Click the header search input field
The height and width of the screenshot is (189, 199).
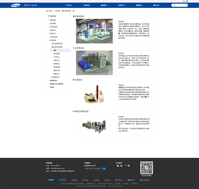(x=179, y=5)
